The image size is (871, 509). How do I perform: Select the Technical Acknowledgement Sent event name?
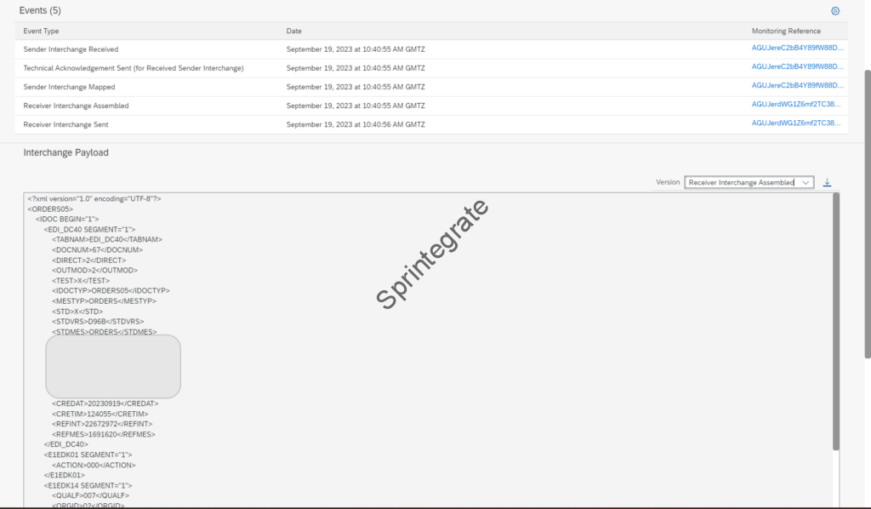click(x=134, y=68)
